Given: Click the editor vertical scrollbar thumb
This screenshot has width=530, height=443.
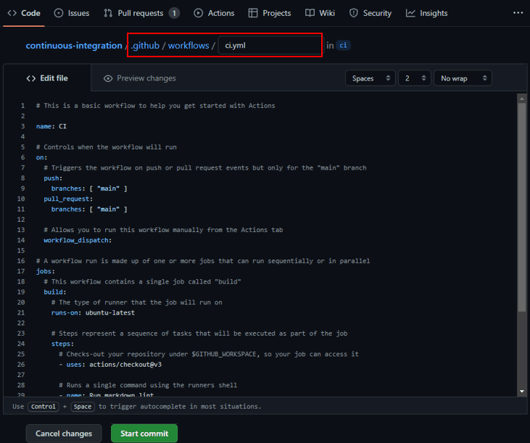Looking at the screenshot, I should pyautogui.click(x=522, y=207).
